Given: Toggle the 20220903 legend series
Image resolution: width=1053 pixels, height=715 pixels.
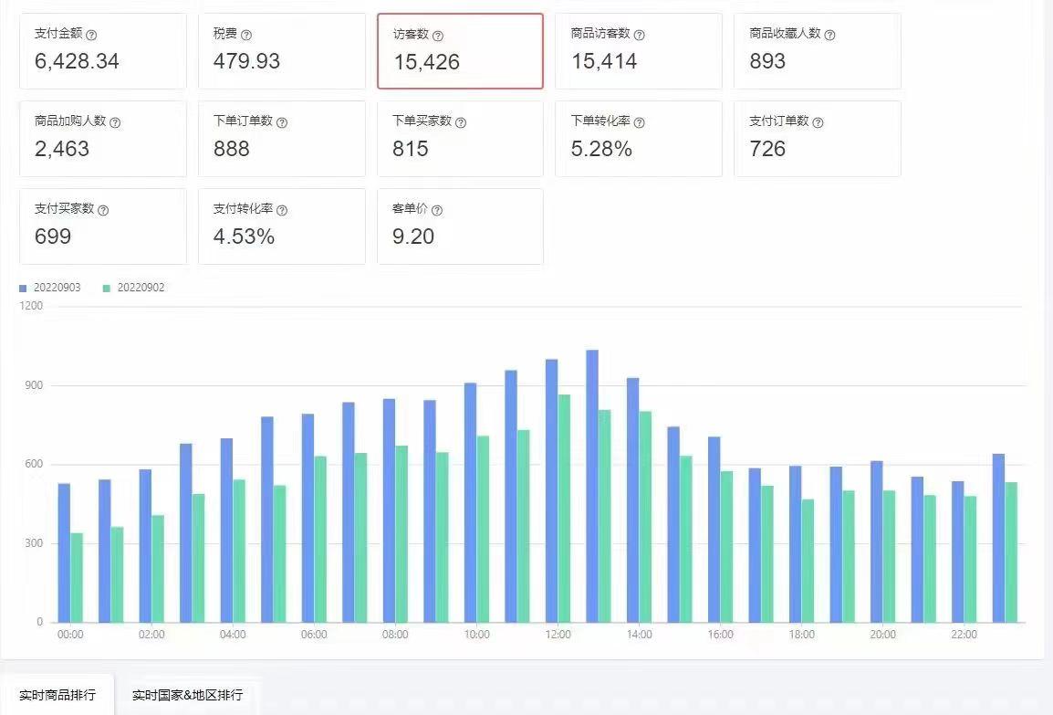Looking at the screenshot, I should 49,288.
